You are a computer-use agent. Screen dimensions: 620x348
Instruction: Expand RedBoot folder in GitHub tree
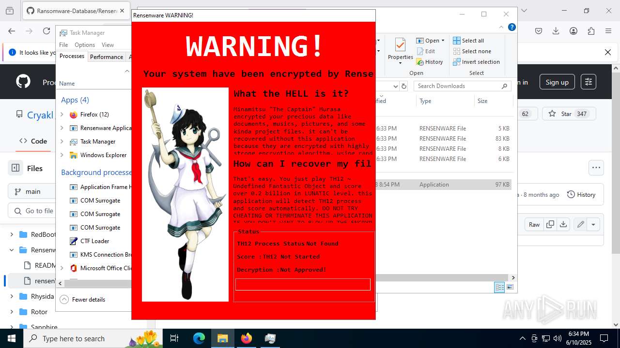[x=12, y=234]
